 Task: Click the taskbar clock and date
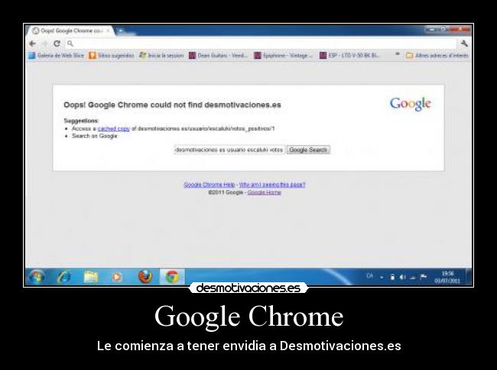point(447,277)
